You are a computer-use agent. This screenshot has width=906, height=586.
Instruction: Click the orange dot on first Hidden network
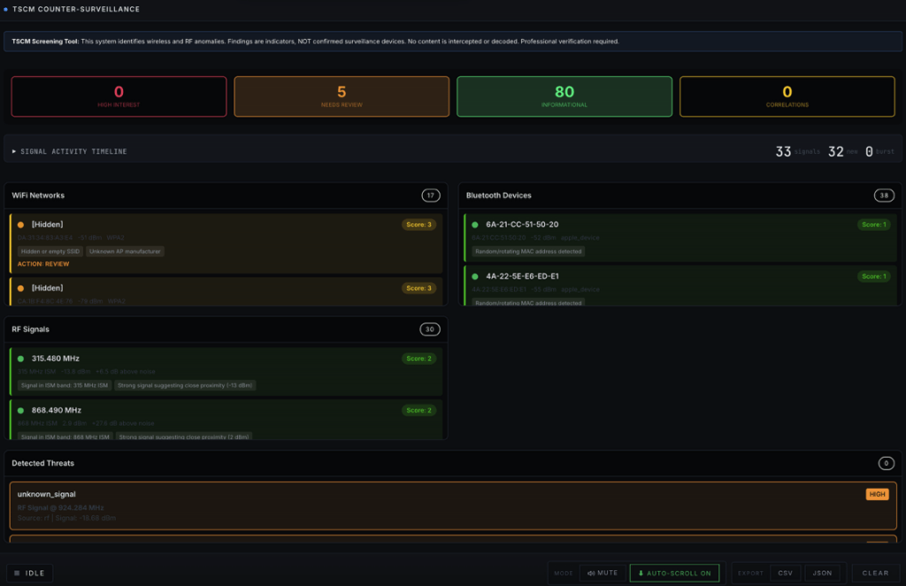coord(20,225)
